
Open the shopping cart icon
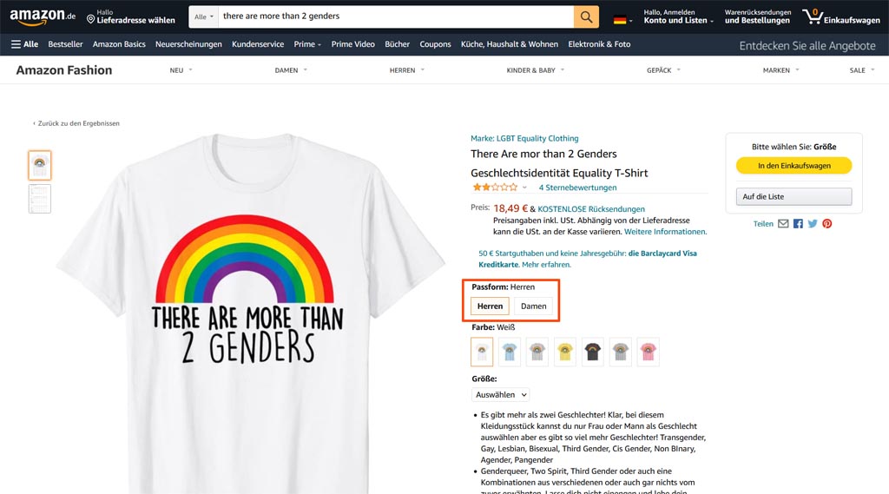pyautogui.click(x=813, y=16)
